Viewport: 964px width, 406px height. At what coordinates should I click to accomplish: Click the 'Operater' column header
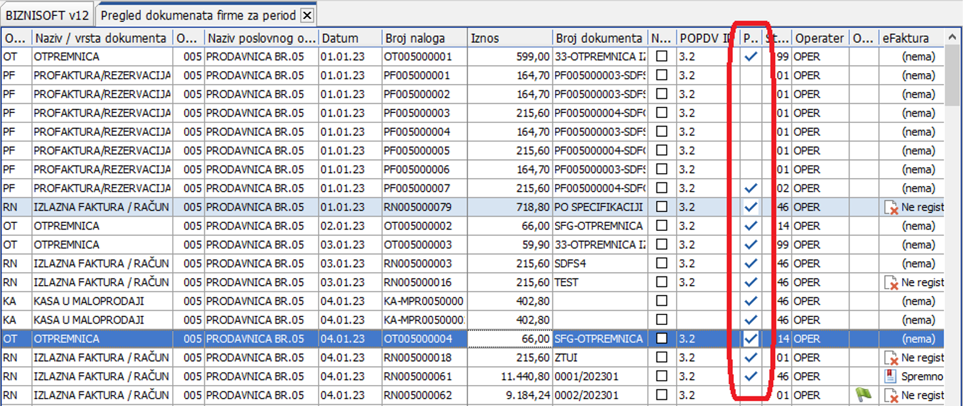point(820,38)
